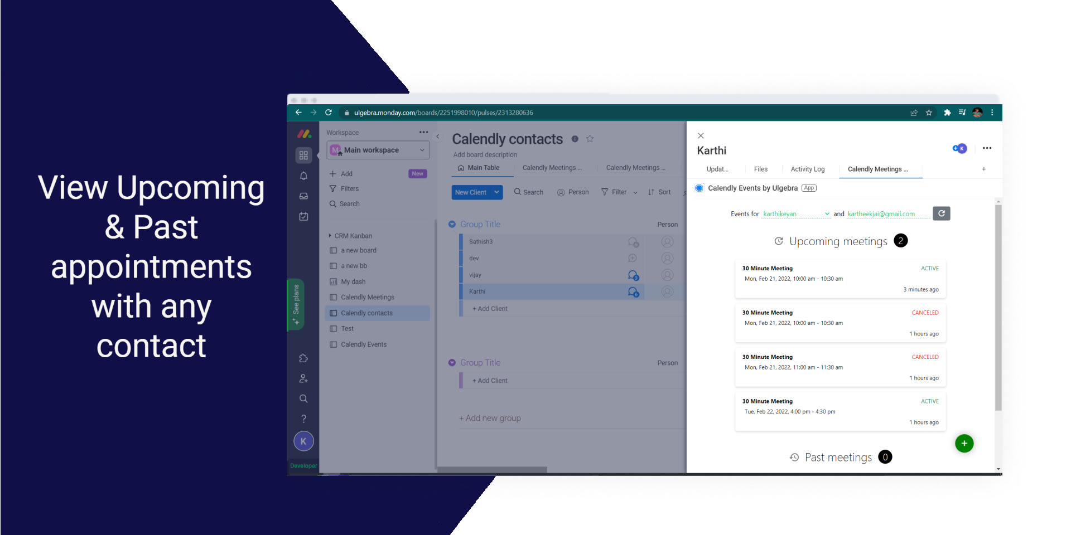Open Chrome three-dot menu
1071x535 pixels.
[x=992, y=113]
